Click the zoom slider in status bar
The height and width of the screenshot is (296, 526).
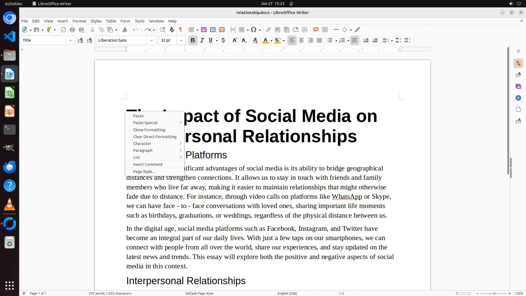(x=494, y=294)
